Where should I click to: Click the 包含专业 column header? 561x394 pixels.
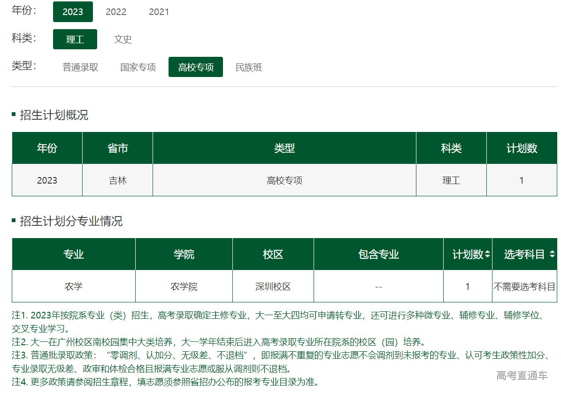pos(378,255)
